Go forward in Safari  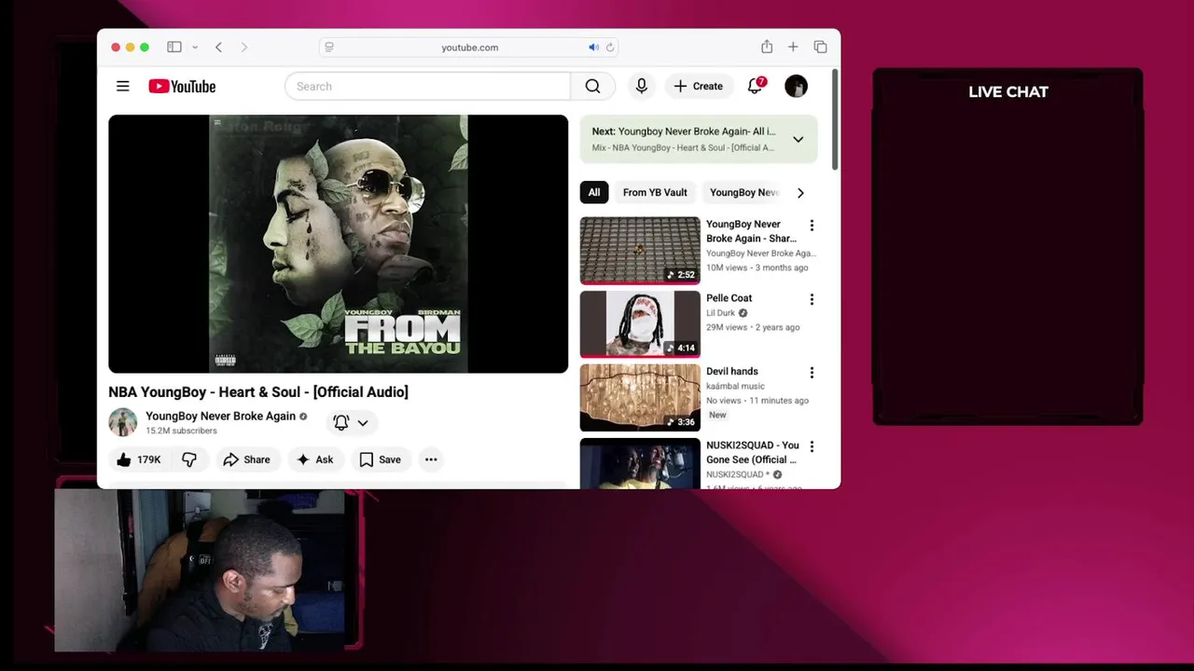[244, 47]
